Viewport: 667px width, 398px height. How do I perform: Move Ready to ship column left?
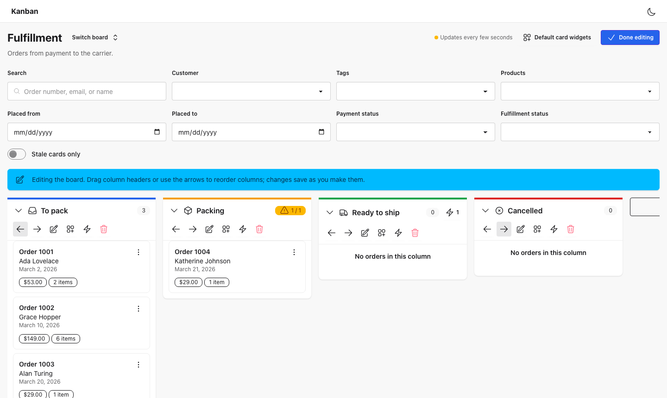332,233
